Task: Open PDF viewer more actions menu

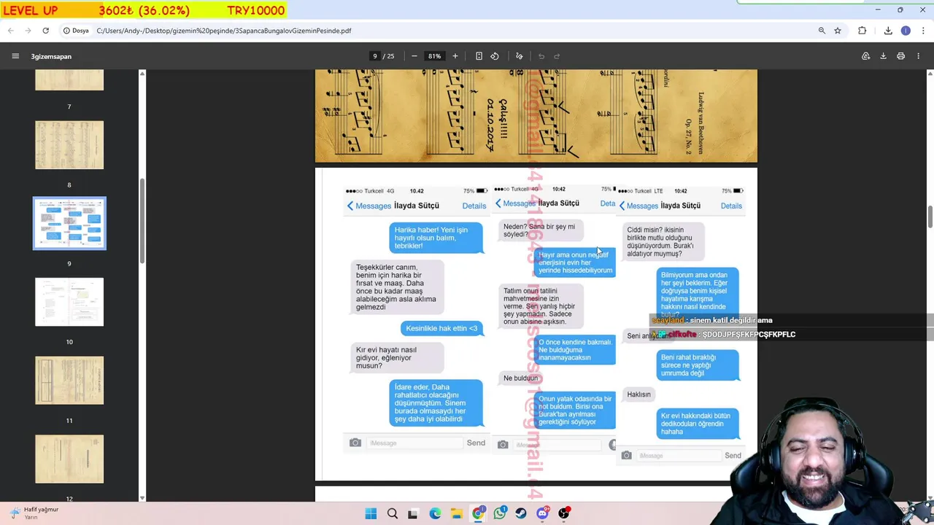Action: 919,56
